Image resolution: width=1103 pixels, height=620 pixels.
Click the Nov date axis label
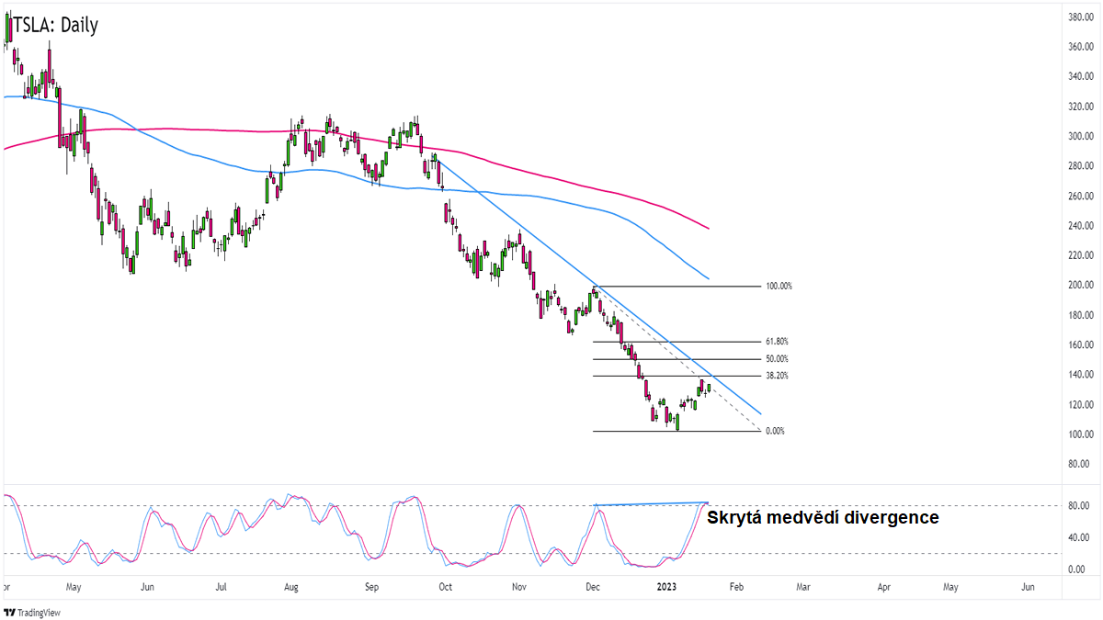point(518,585)
